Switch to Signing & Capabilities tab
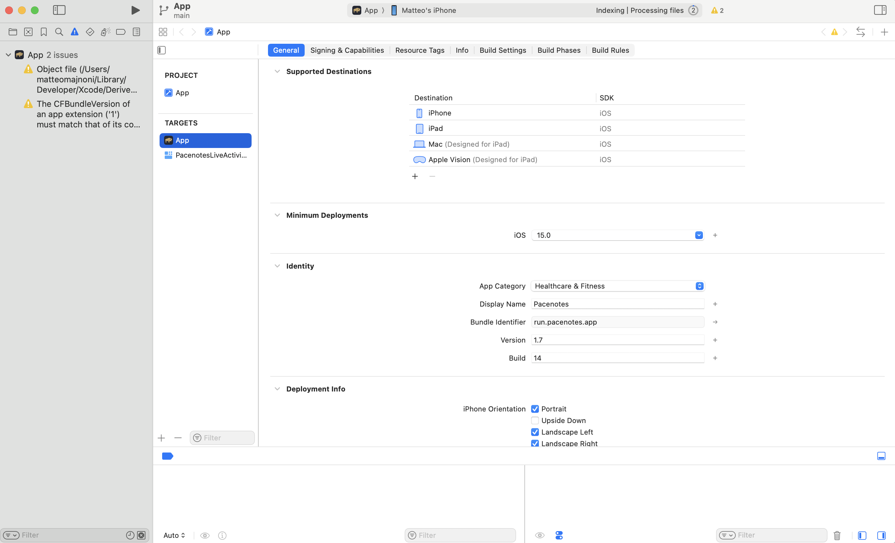The image size is (895, 543). 347,50
